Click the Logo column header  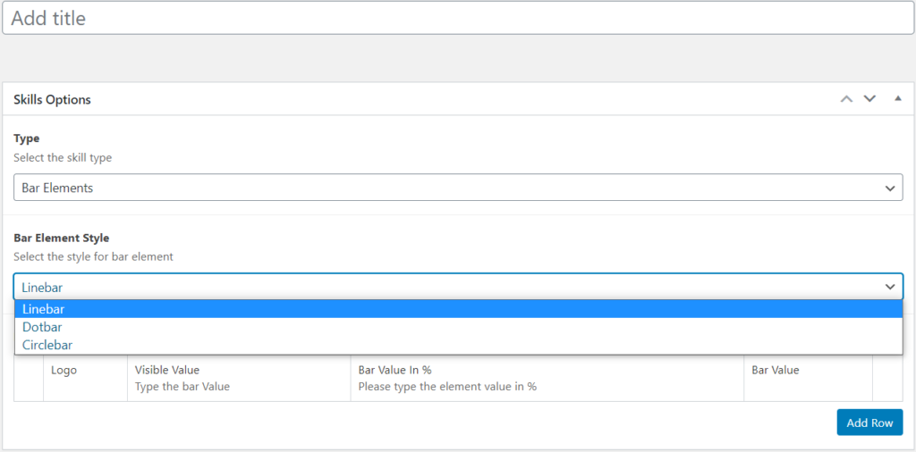coord(64,371)
